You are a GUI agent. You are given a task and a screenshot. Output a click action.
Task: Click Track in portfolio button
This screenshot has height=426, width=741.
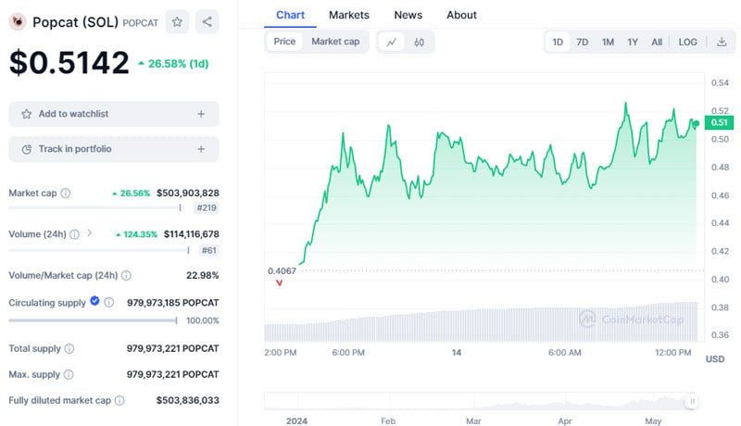tap(114, 149)
